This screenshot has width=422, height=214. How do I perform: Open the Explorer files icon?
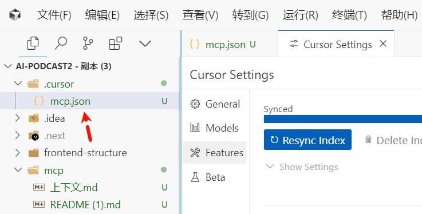click(x=33, y=43)
